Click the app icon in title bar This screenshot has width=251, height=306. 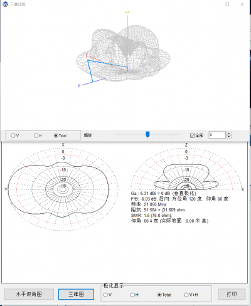click(5, 4)
